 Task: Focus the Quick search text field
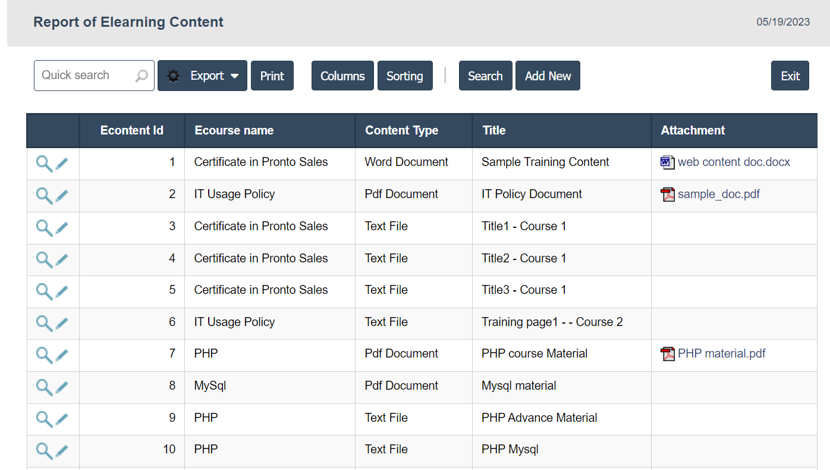83,76
